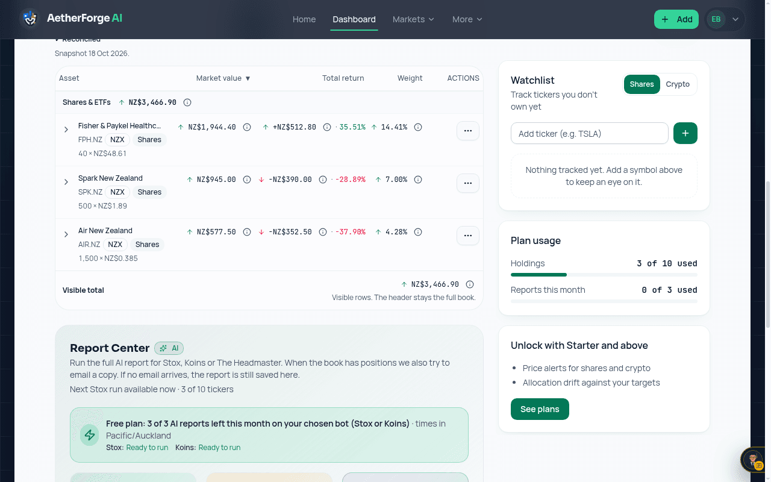Show info for Spark weight 7.00%
This screenshot has height=482, width=771.
(x=418, y=180)
